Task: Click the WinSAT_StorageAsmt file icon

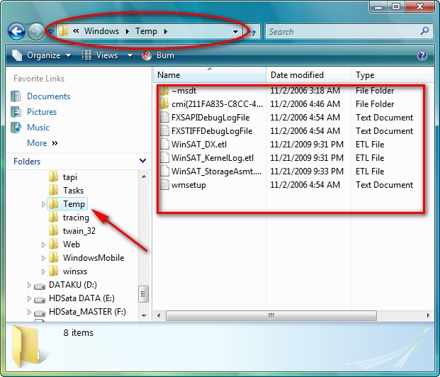Action: coord(164,171)
